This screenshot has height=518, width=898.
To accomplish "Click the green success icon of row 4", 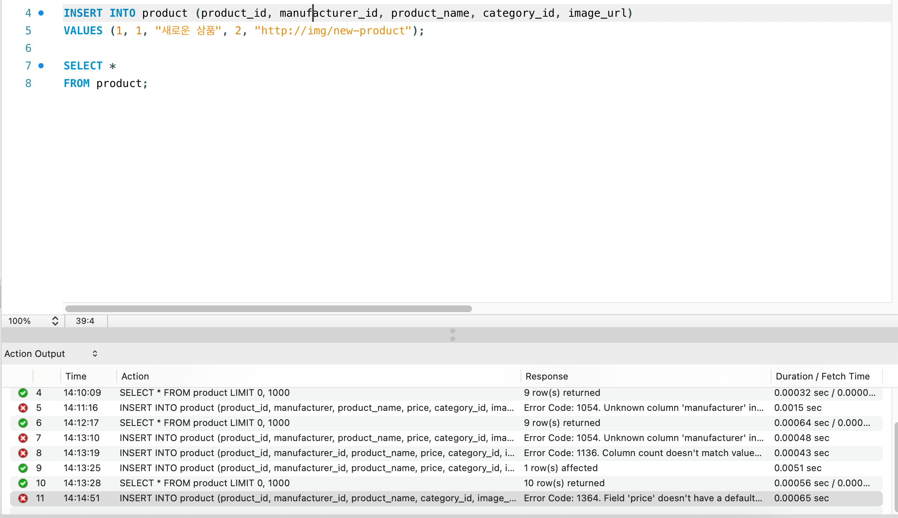I will click(x=23, y=392).
